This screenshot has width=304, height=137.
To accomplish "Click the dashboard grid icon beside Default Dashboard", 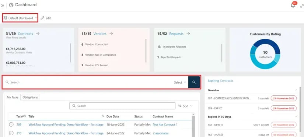I will tap(5, 18).
